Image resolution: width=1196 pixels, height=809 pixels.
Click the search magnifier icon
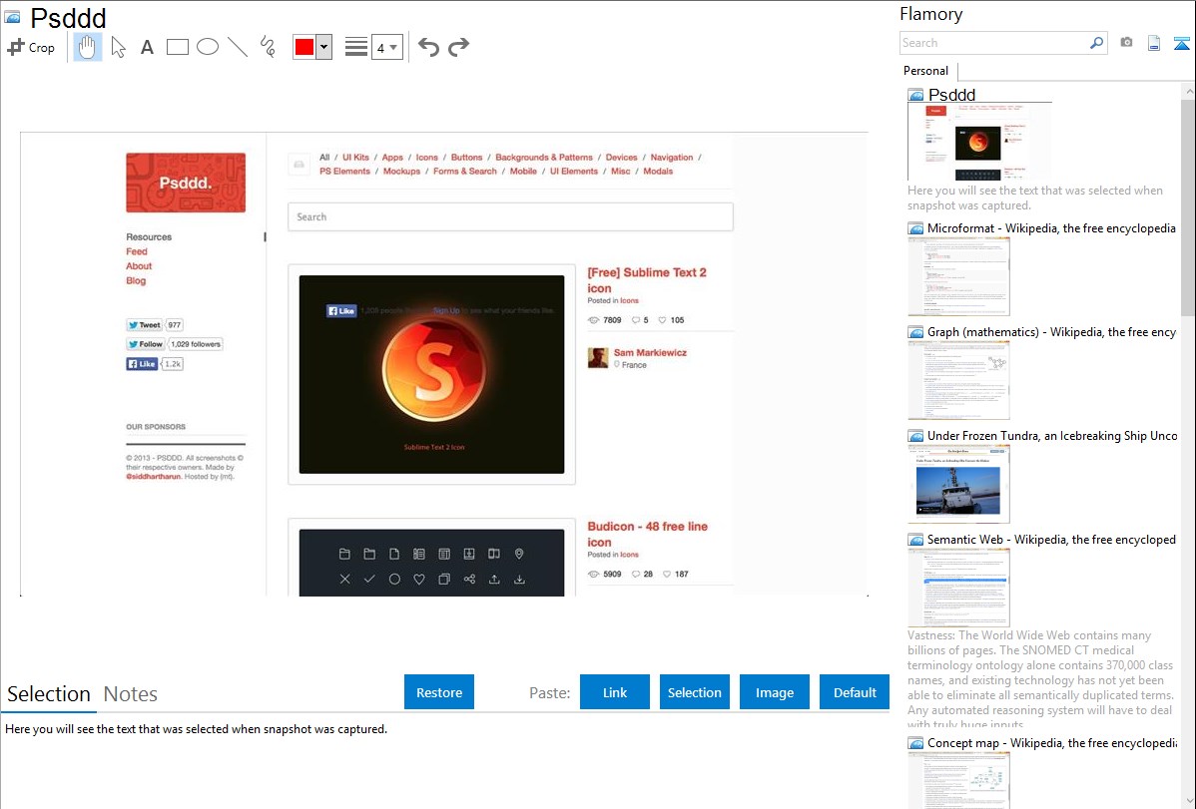[x=1097, y=43]
